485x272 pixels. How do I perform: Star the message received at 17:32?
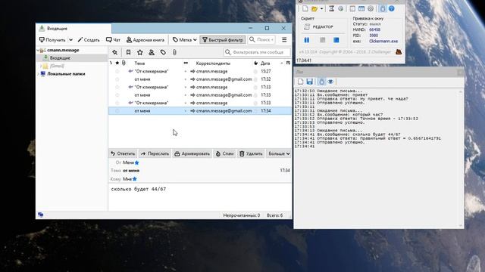coord(117,79)
